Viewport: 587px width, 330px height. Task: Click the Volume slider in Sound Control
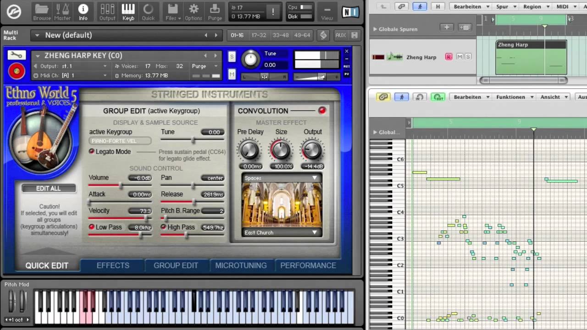[120, 185]
